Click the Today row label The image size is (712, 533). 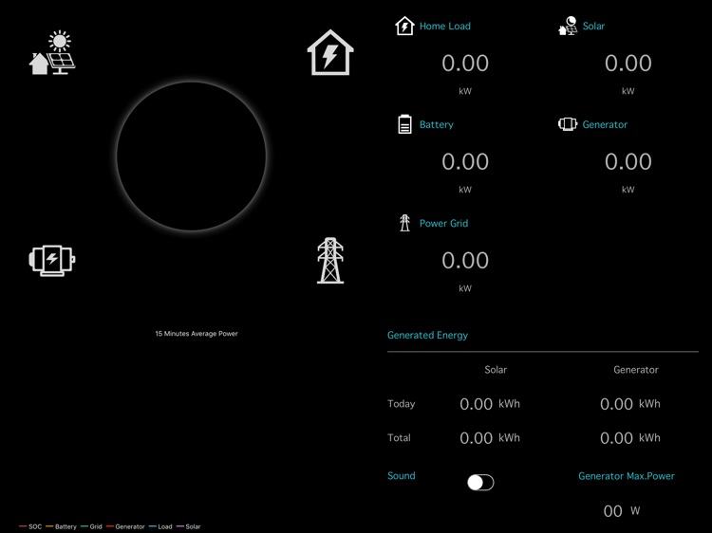pyautogui.click(x=402, y=404)
